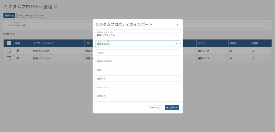The height and width of the screenshot is (132, 275).
Task: Click the 連絡先入手済み item field
Action: (137, 61)
